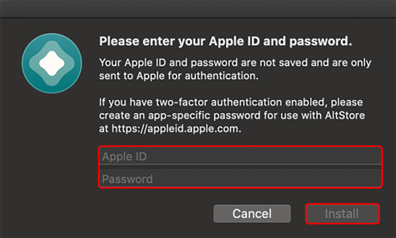Click the "app-specific password" phrase

[x=204, y=115]
